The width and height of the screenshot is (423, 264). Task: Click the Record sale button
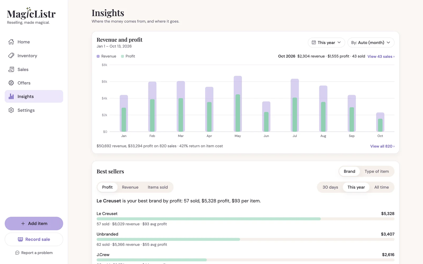(x=34, y=239)
